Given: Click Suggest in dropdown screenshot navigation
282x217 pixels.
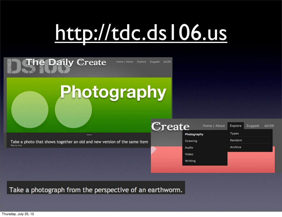Looking at the screenshot, I should pyautogui.click(x=253, y=126).
